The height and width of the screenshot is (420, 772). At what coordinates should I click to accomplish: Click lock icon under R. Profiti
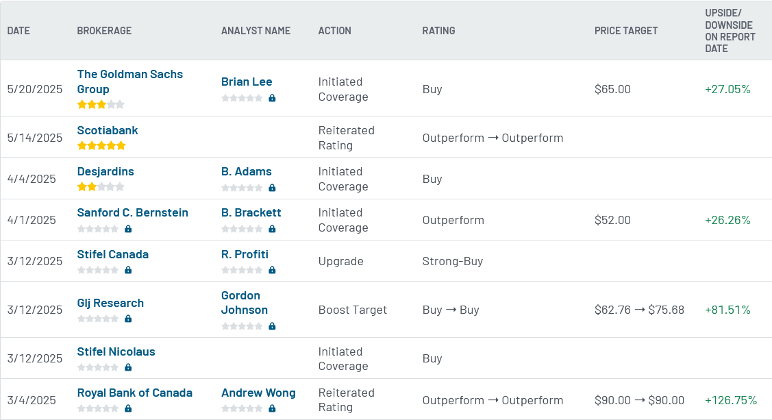272,270
